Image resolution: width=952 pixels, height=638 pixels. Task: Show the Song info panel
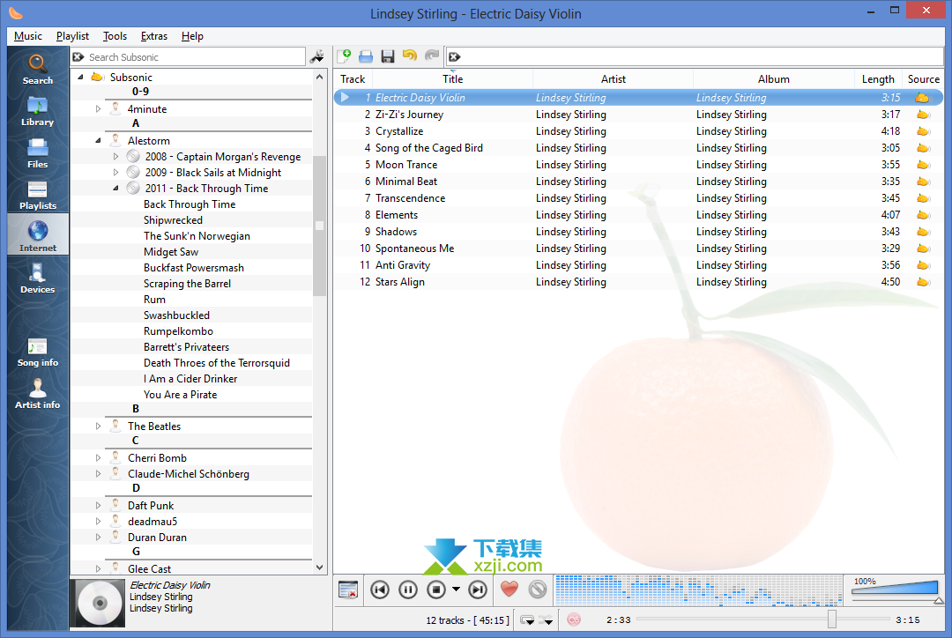pos(38,352)
